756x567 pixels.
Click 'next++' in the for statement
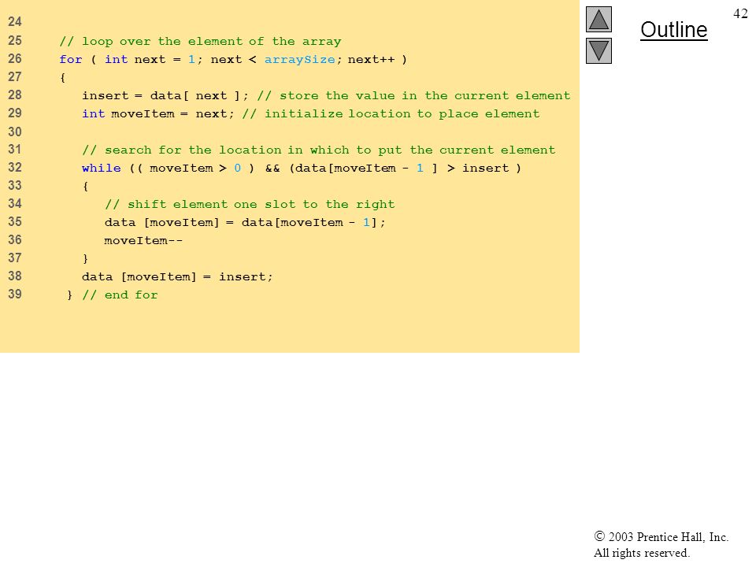371,59
